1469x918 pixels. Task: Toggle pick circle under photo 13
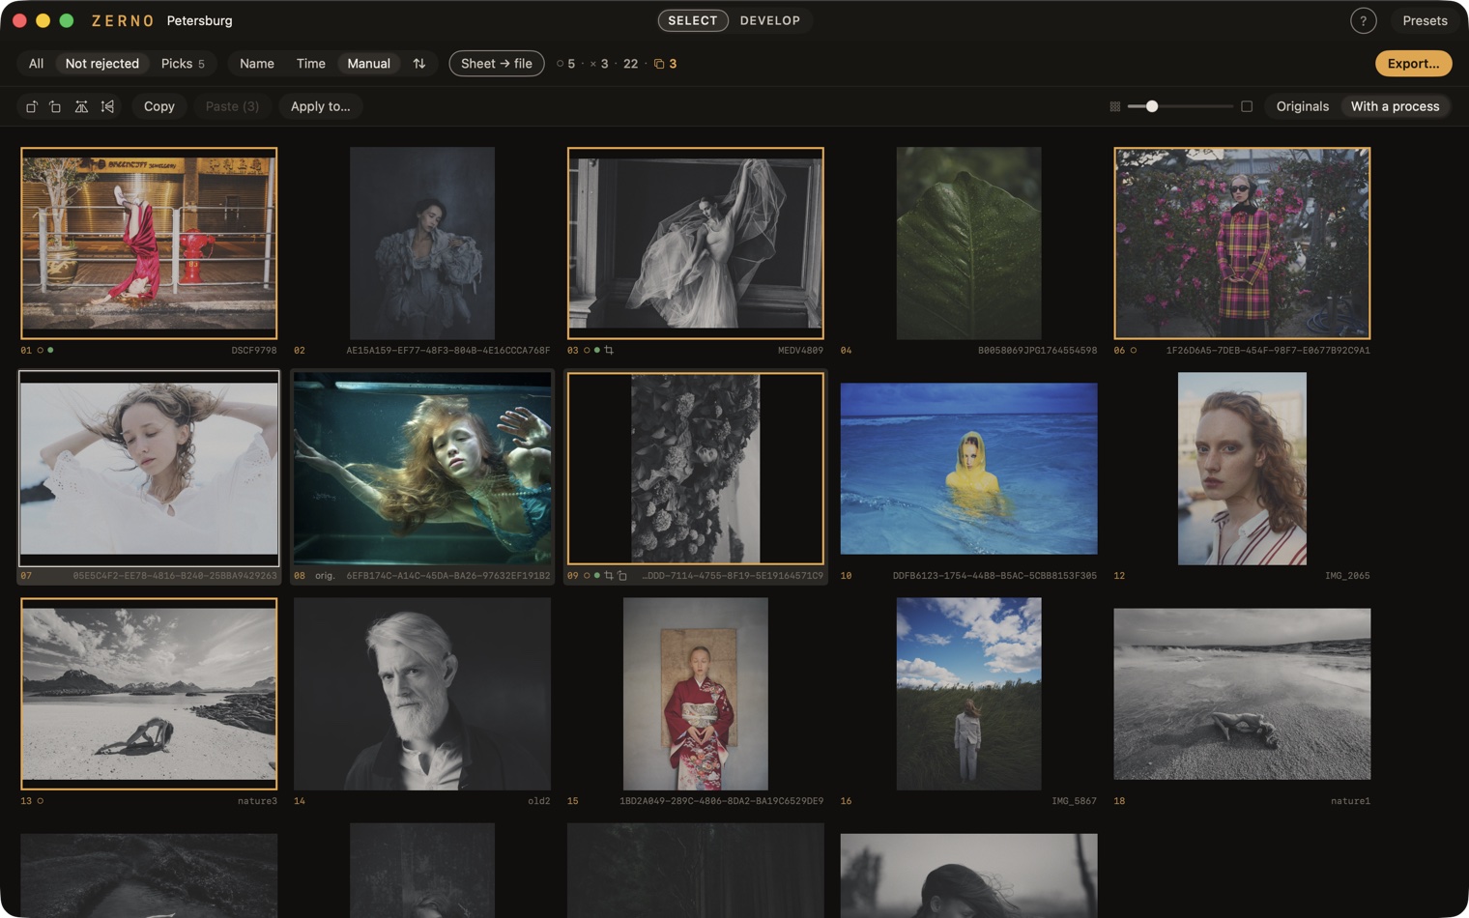[40, 800]
